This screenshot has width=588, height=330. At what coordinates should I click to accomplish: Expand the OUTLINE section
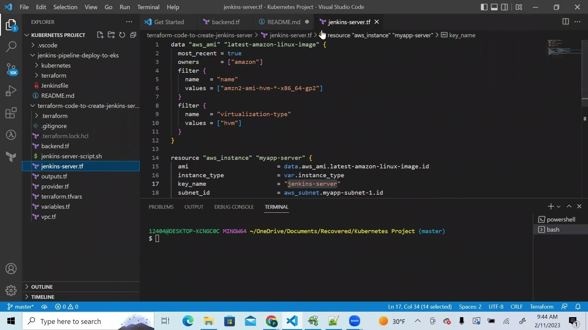click(x=81, y=287)
